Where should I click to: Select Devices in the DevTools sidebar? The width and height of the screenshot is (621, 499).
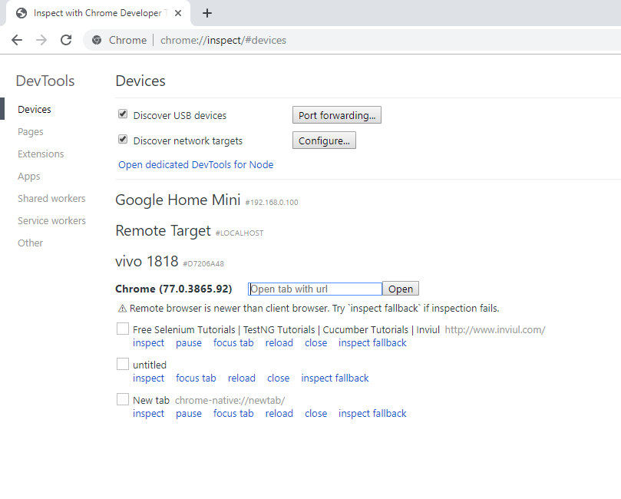[x=35, y=109]
